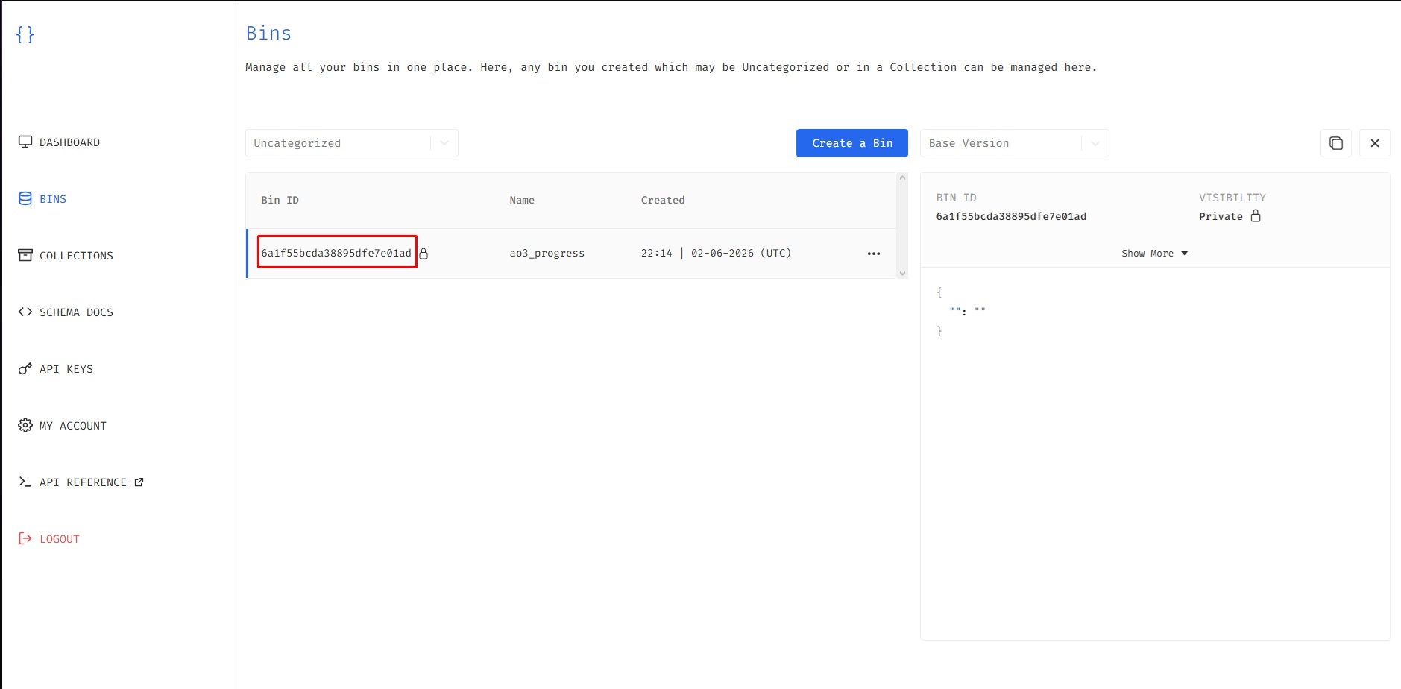Click the lock icon beside the bin ID in row
The width and height of the screenshot is (1401, 689).
(424, 254)
